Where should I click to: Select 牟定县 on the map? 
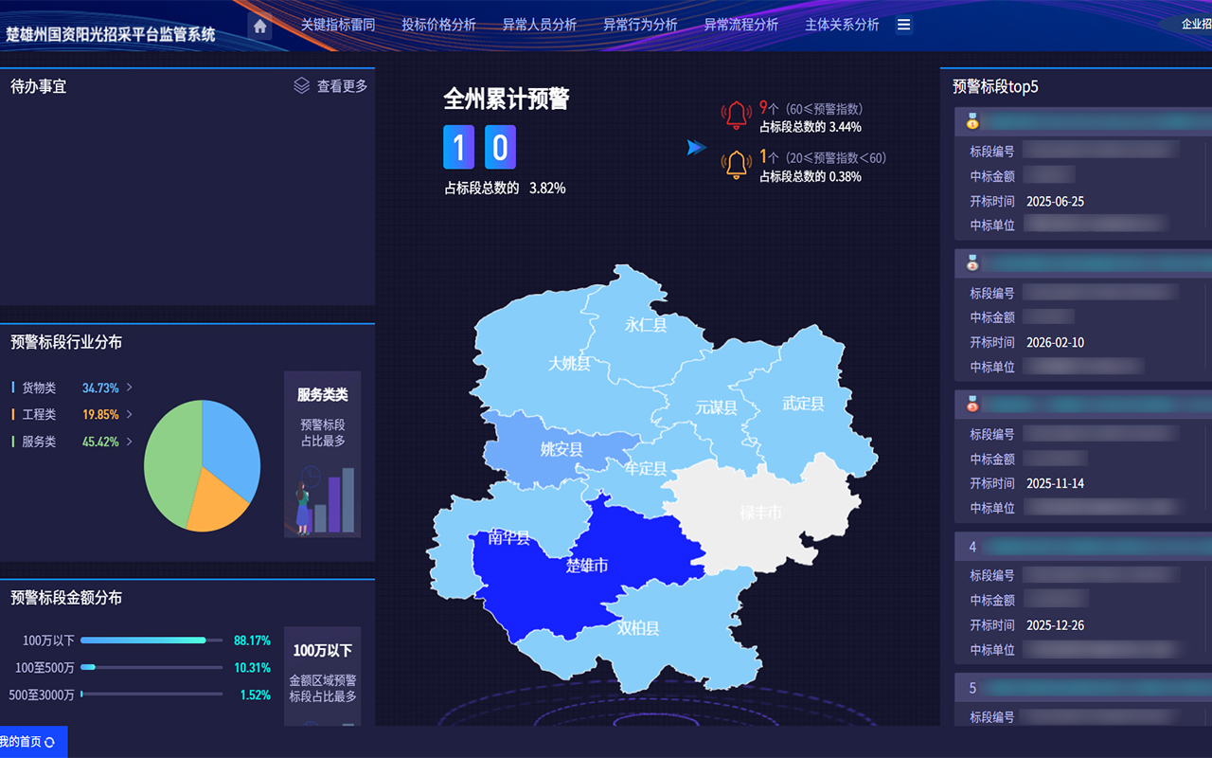(646, 468)
